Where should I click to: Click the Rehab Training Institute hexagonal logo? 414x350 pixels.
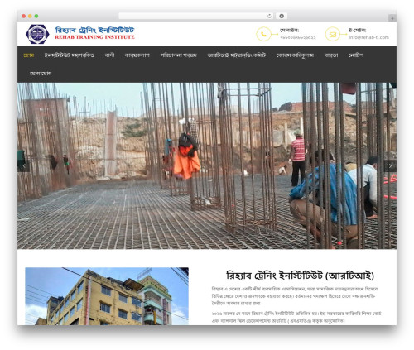click(x=37, y=34)
